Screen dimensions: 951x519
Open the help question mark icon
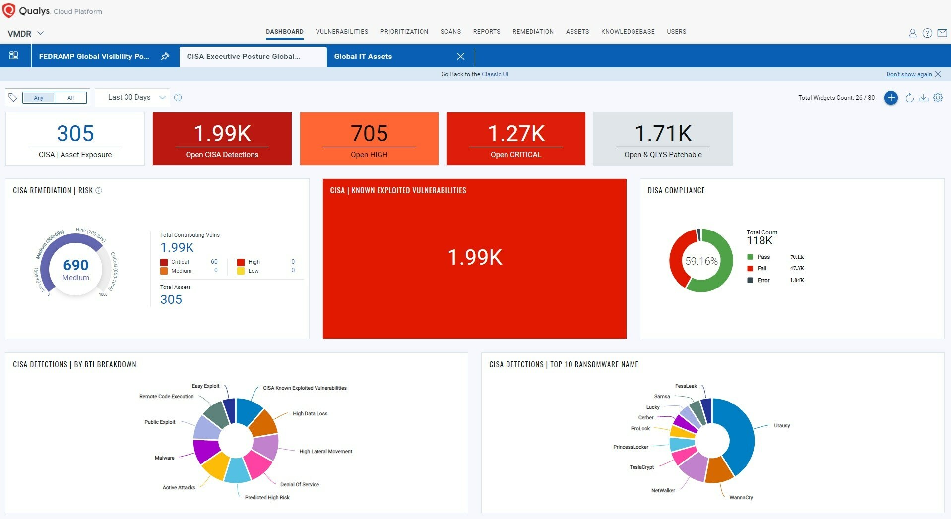click(x=927, y=33)
